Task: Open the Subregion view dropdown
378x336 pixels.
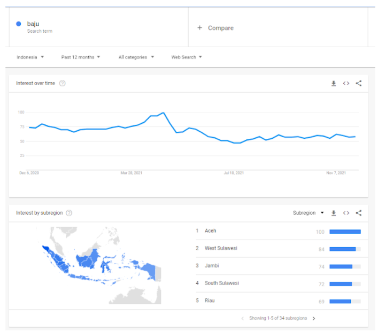Action: coord(308,213)
